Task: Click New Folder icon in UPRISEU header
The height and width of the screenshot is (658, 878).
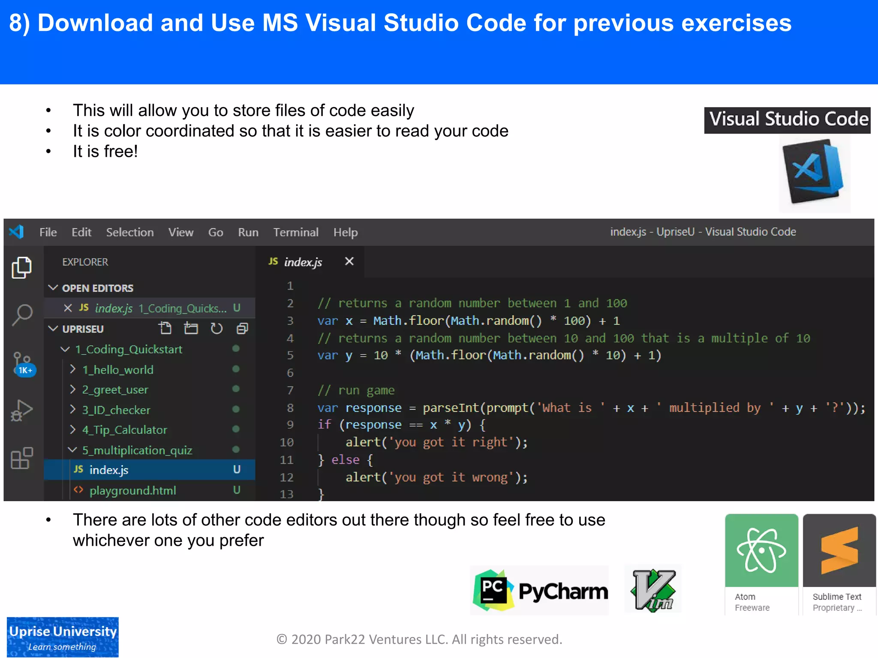Action: 191,329
